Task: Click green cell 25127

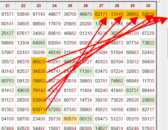Action: 8,33
